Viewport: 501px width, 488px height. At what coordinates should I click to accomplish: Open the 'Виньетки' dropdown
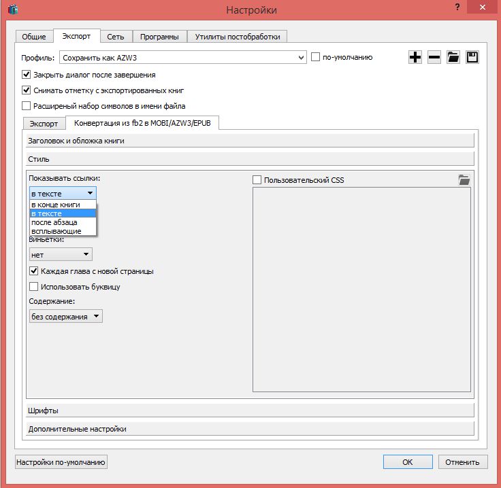(61, 254)
